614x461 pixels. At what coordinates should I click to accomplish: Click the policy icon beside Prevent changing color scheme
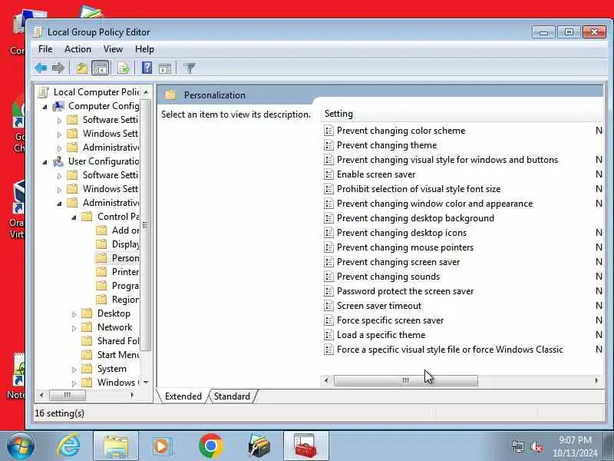(x=328, y=131)
